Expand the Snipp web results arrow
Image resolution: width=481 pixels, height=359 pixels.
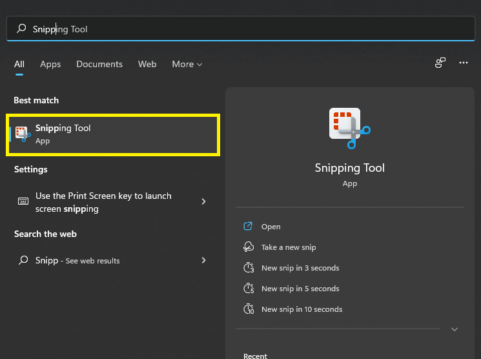(203, 260)
